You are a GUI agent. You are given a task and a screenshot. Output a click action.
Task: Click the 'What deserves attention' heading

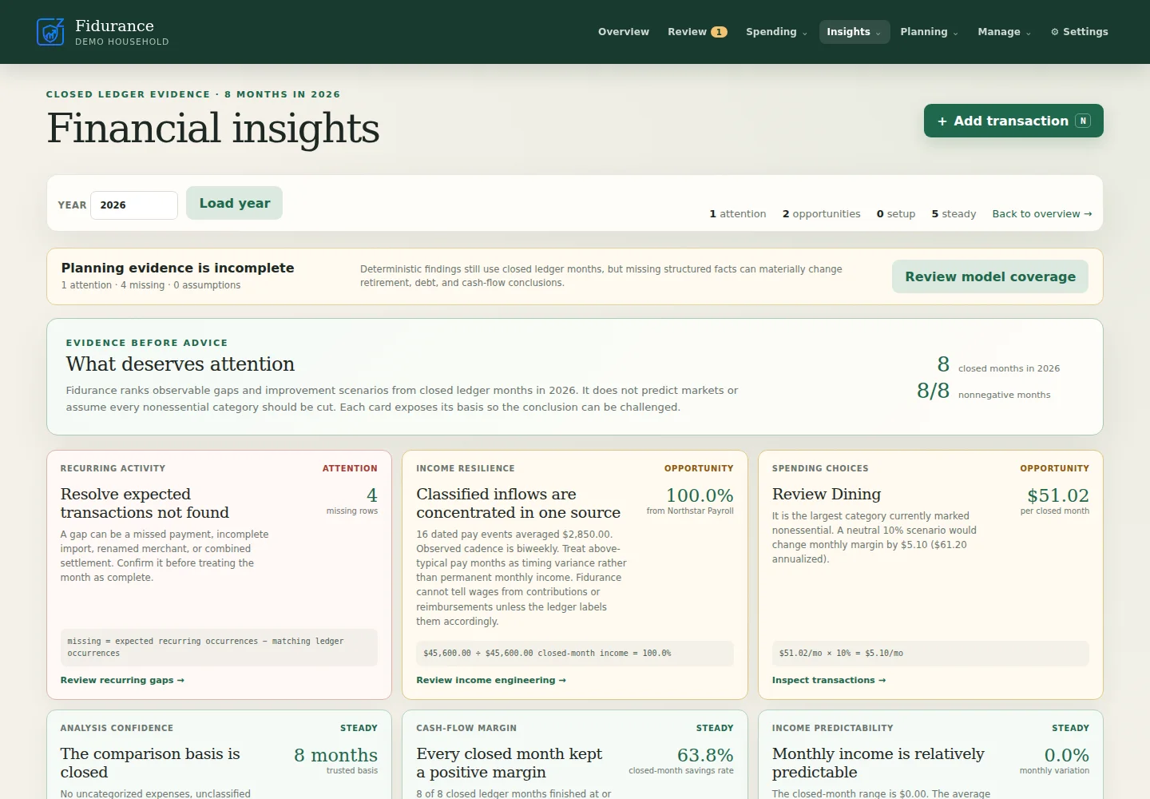180,364
